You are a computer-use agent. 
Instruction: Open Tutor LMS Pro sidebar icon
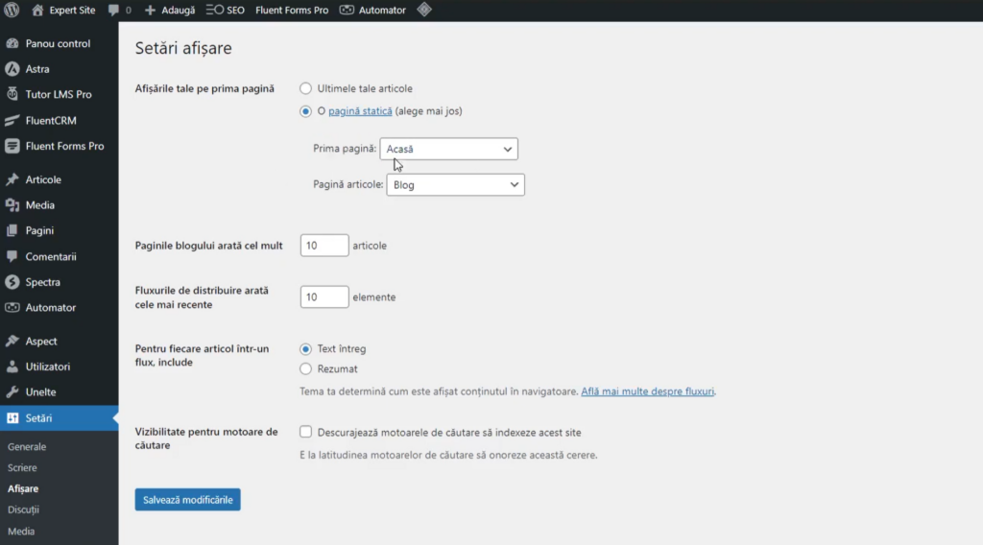click(12, 95)
